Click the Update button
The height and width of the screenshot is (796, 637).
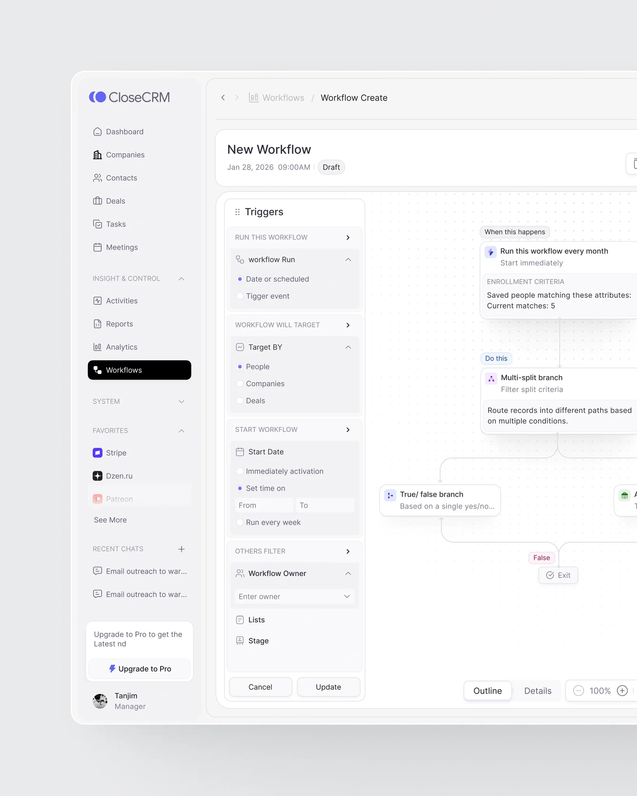[328, 687]
